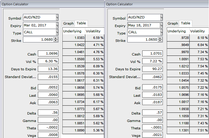Click Gamma field in left calculator

(48, 120)
